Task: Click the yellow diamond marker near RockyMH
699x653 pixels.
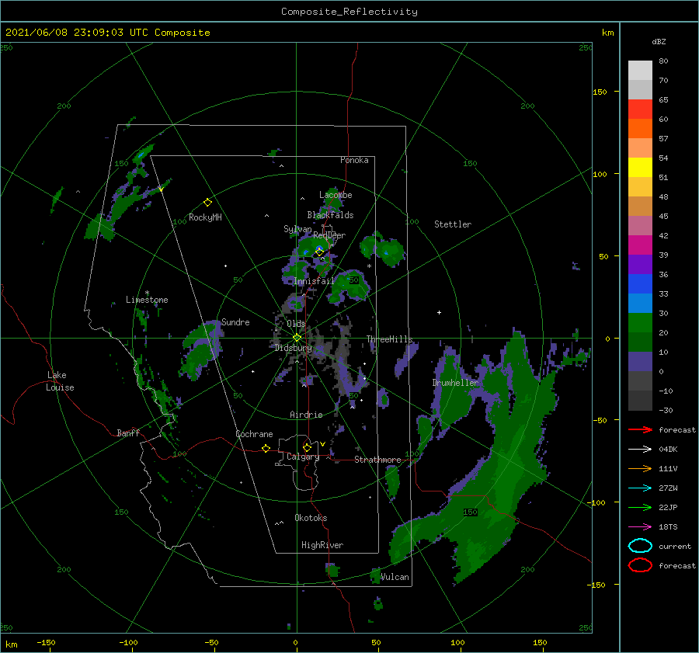Action: pos(207,203)
